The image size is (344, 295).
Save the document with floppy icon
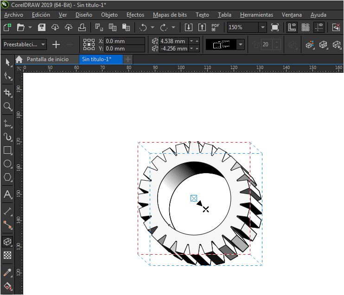click(x=42, y=27)
